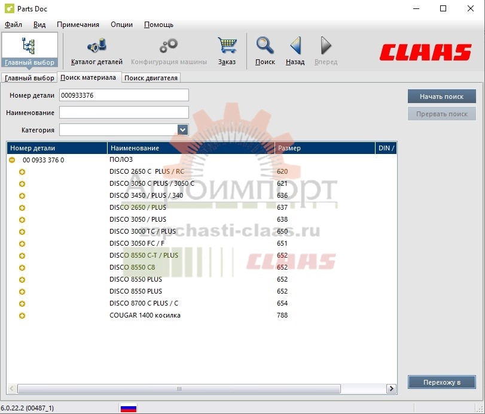
Task: Click size value 637
Action: [x=282, y=207]
